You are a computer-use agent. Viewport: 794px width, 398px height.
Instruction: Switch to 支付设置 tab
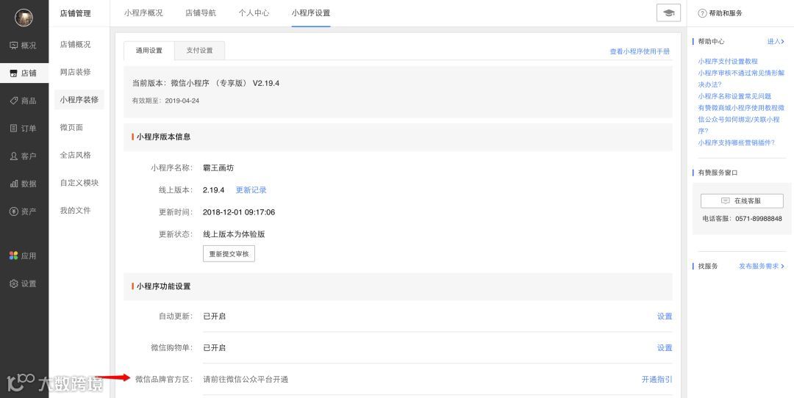coord(199,51)
